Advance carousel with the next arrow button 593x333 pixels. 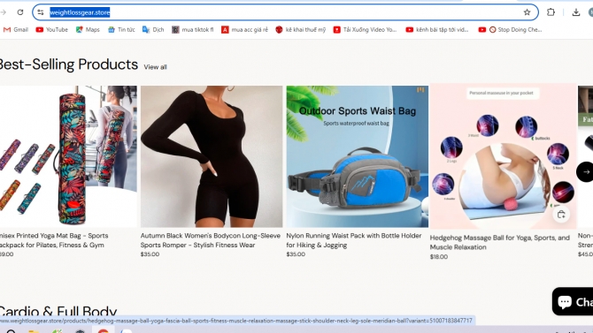point(585,171)
